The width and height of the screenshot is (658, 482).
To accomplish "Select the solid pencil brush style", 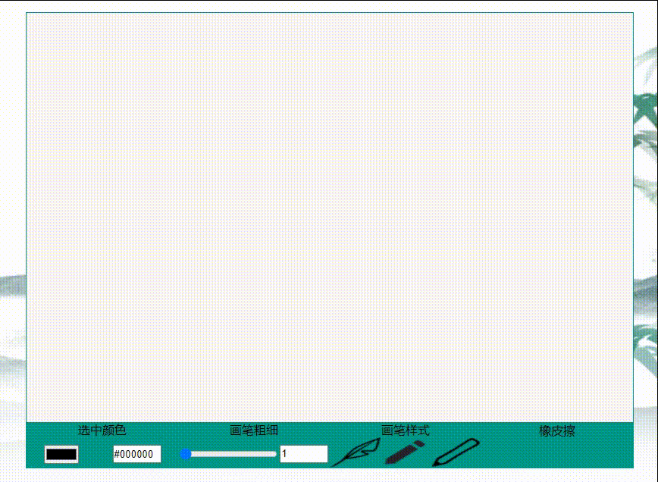I will pyautogui.click(x=405, y=452).
